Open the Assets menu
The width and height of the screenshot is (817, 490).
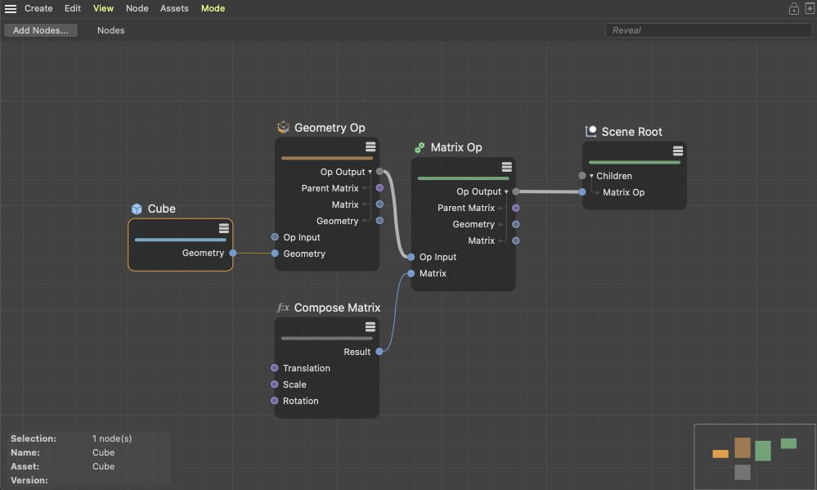[174, 9]
